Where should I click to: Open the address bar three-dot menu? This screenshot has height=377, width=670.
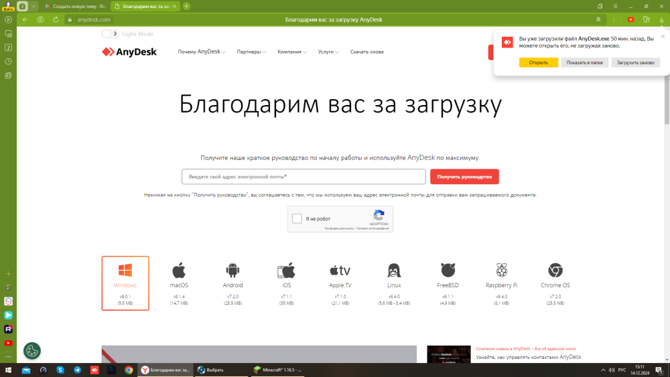click(614, 19)
